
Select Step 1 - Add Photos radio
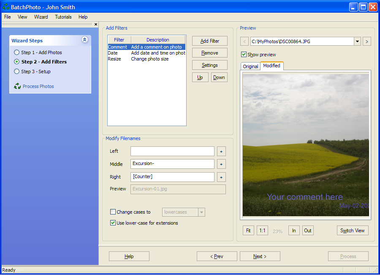[x=16, y=52]
